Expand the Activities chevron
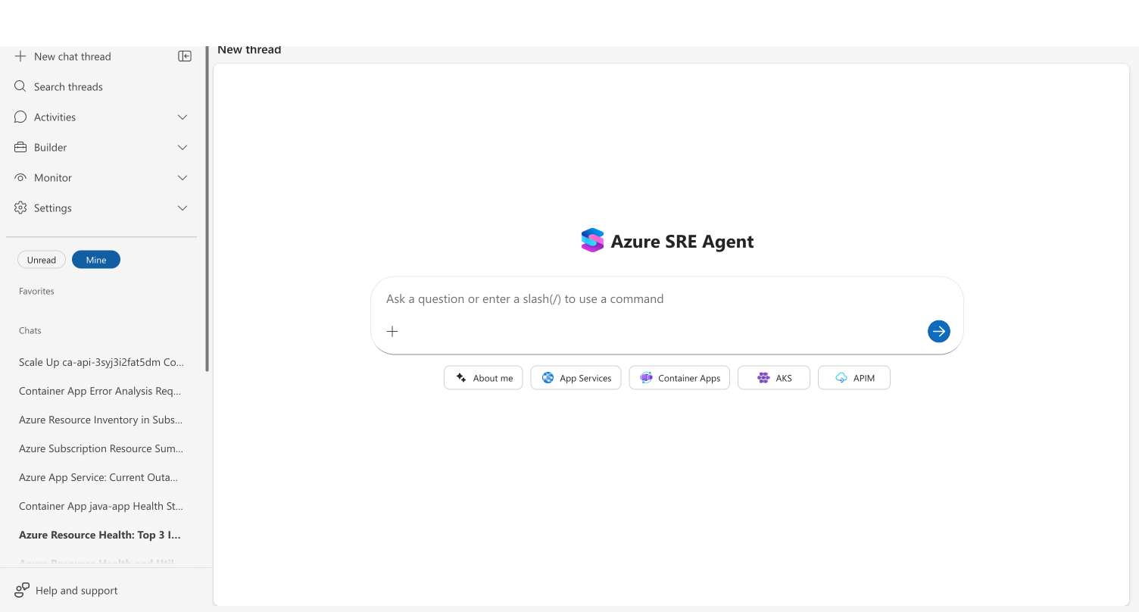1139x612 pixels. [183, 117]
